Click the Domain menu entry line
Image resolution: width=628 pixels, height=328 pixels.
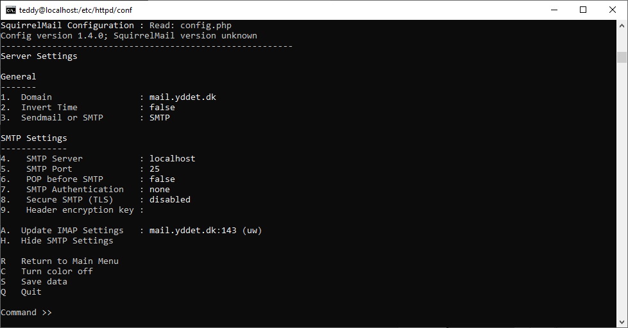click(108, 97)
